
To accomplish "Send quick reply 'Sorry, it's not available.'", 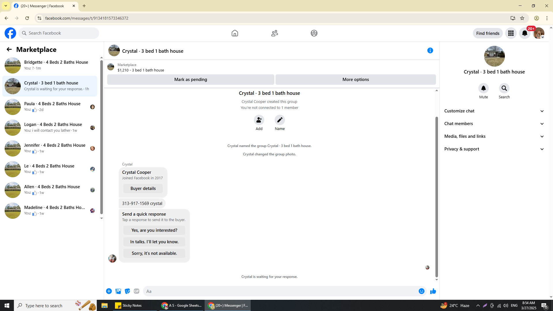I will point(154,253).
